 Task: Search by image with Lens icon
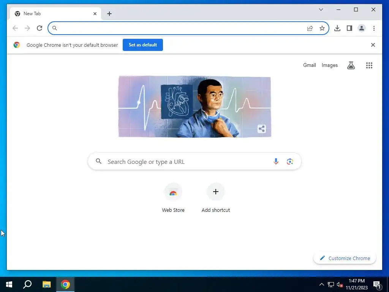290,162
